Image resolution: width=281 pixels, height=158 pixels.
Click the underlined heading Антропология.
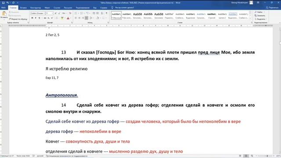(61, 95)
